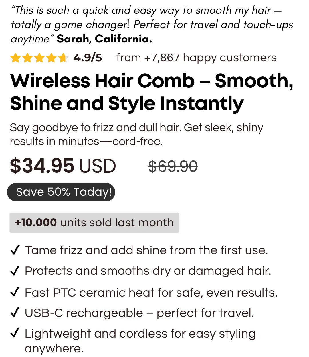Image resolution: width=309 pixels, height=357 pixels.
Task: Click the "+10.000 units sold last month" badge
Action: click(x=94, y=223)
